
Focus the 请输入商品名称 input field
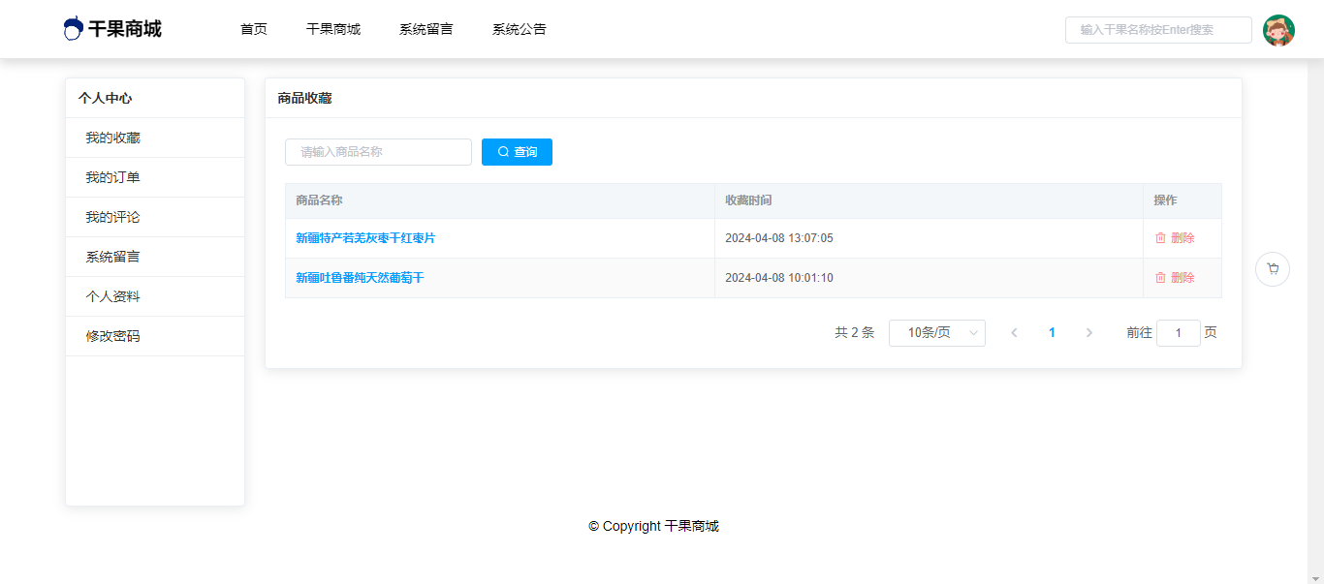click(378, 152)
